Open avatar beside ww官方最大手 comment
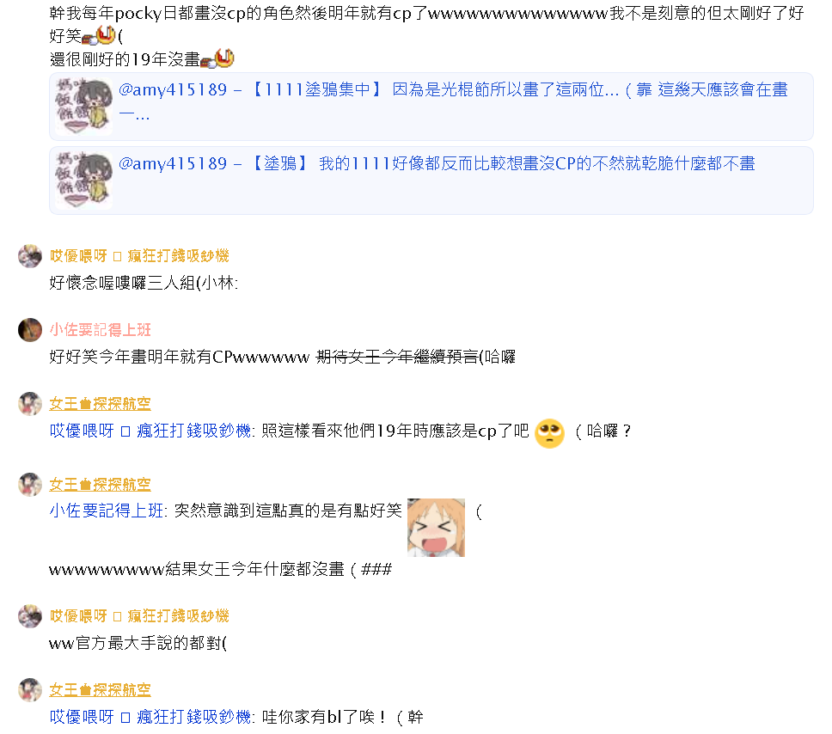 [x=30, y=616]
